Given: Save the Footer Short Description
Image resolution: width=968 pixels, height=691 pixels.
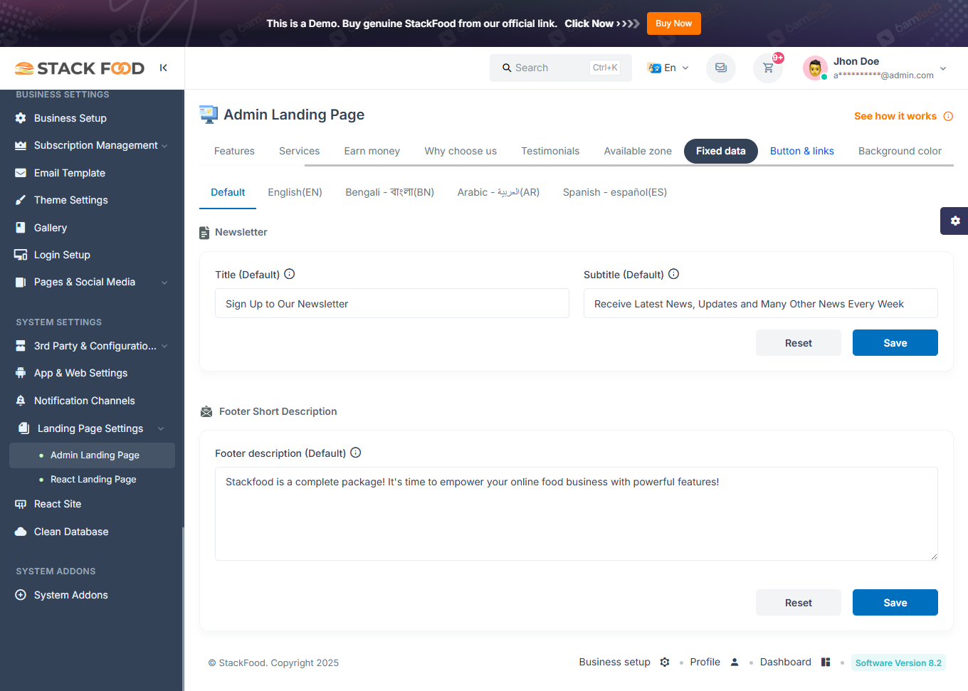Looking at the screenshot, I should point(895,603).
